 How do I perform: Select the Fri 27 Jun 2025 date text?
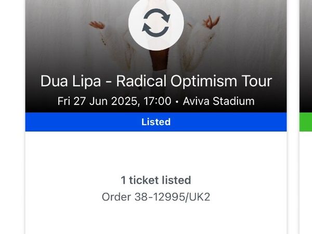click(98, 101)
